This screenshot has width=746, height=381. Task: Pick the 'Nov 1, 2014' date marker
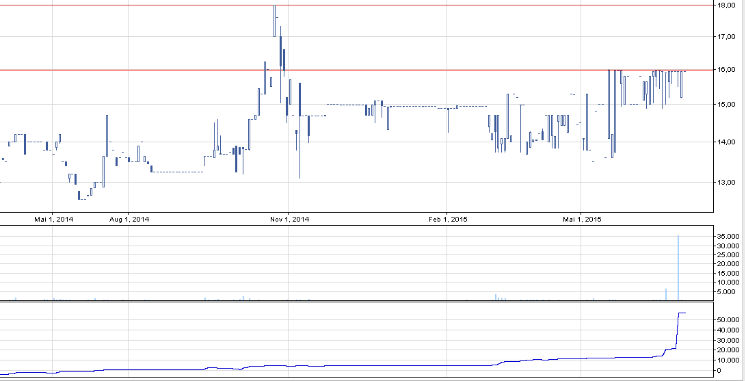point(290,220)
